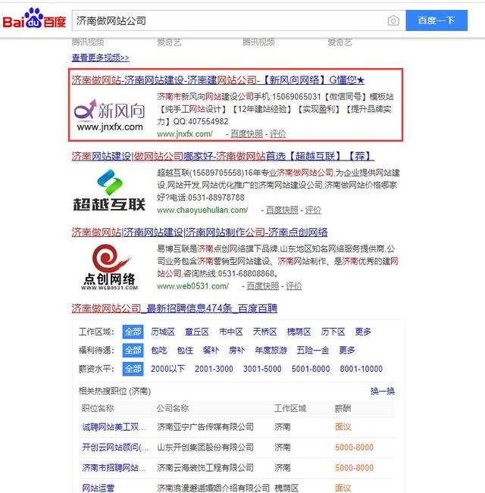485x493 pixels.
Task: Open 查看更多视频>> link
Action: pos(100,58)
